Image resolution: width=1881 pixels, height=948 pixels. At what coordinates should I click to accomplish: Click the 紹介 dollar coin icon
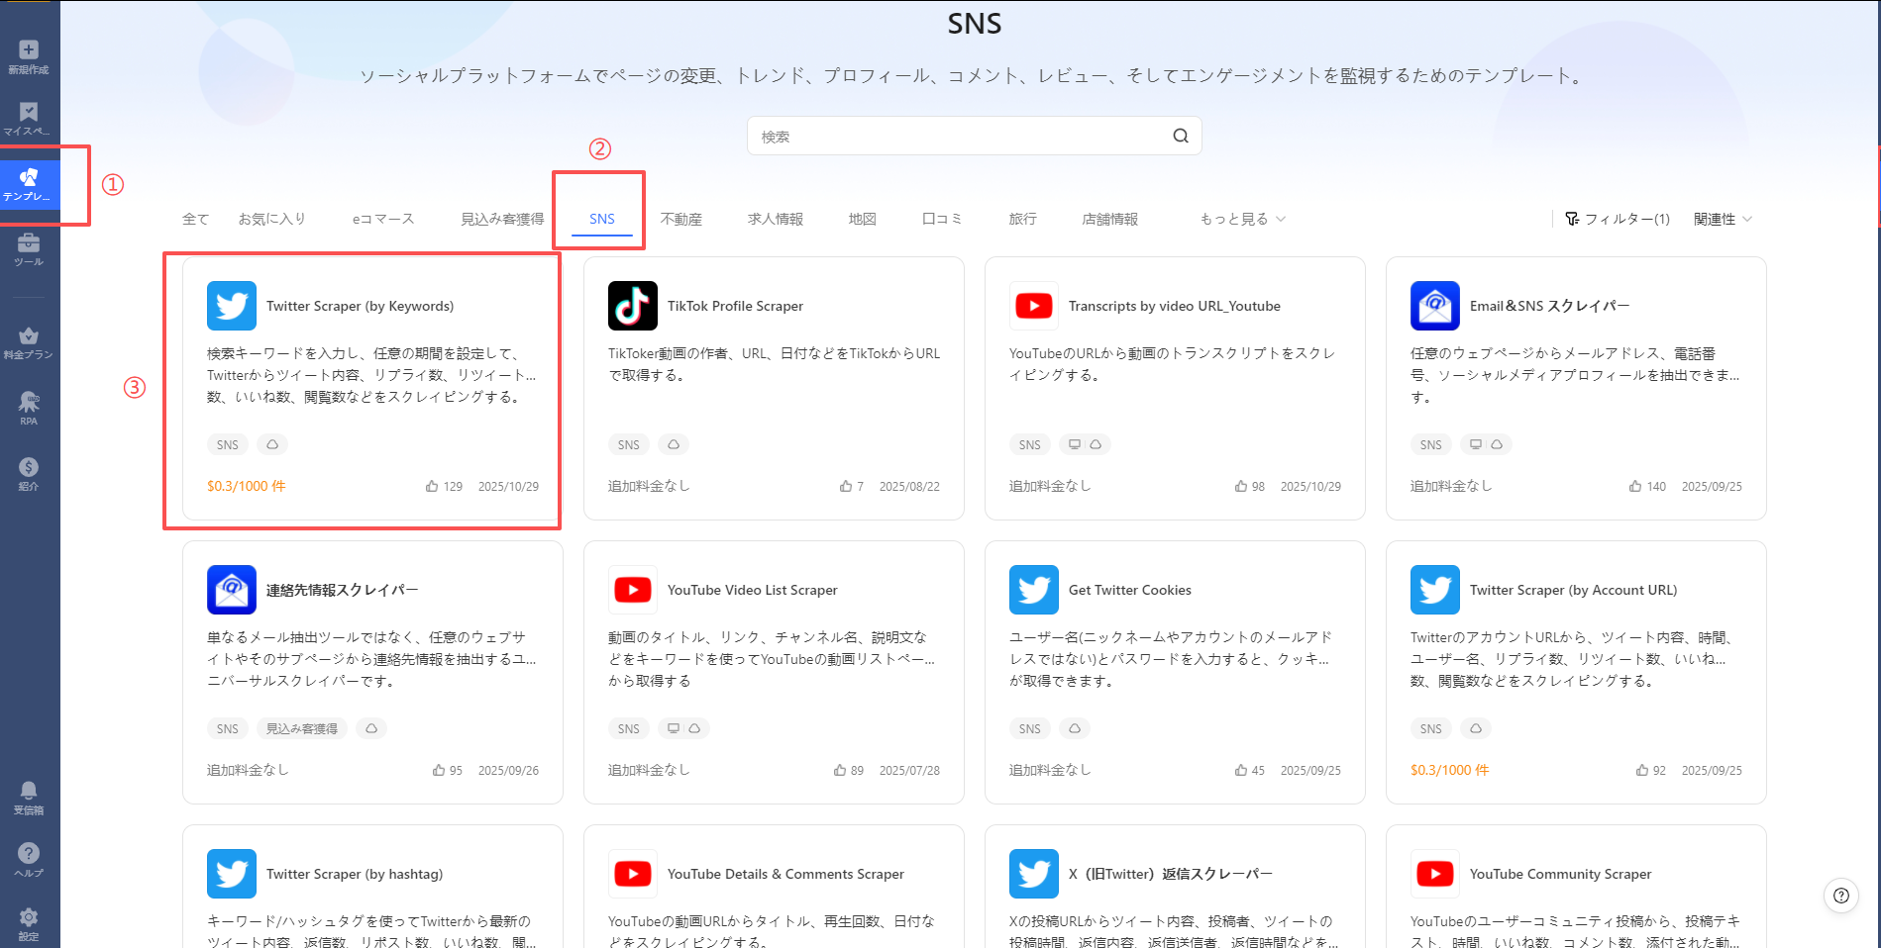[29, 468]
